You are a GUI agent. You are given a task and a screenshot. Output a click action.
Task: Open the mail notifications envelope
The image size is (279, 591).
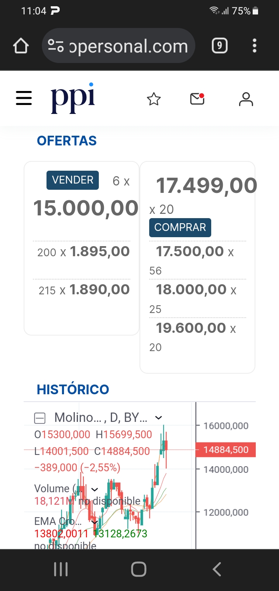point(197,99)
